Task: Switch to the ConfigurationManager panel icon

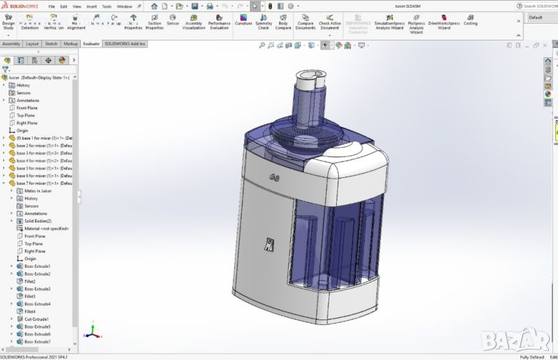Action: coord(34,60)
